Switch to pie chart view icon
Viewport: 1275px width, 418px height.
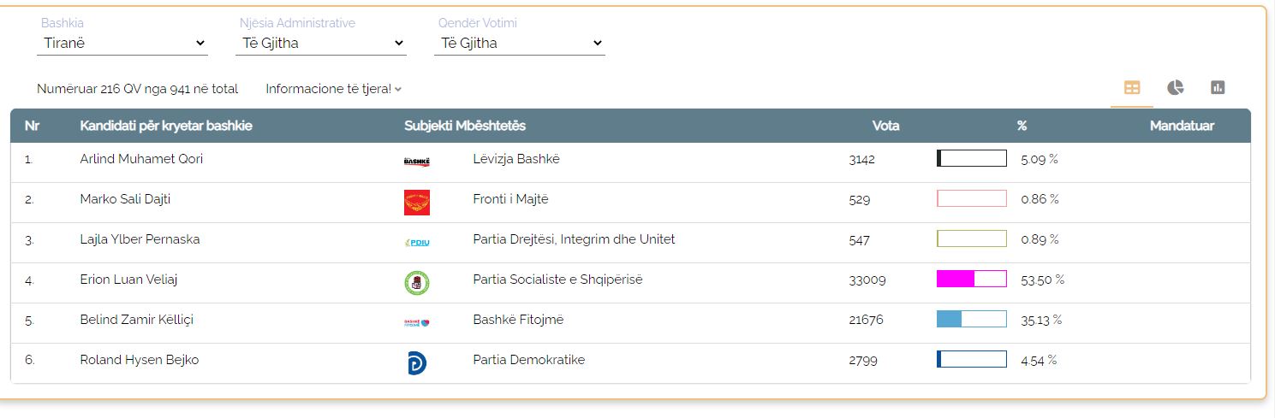click(x=1175, y=87)
